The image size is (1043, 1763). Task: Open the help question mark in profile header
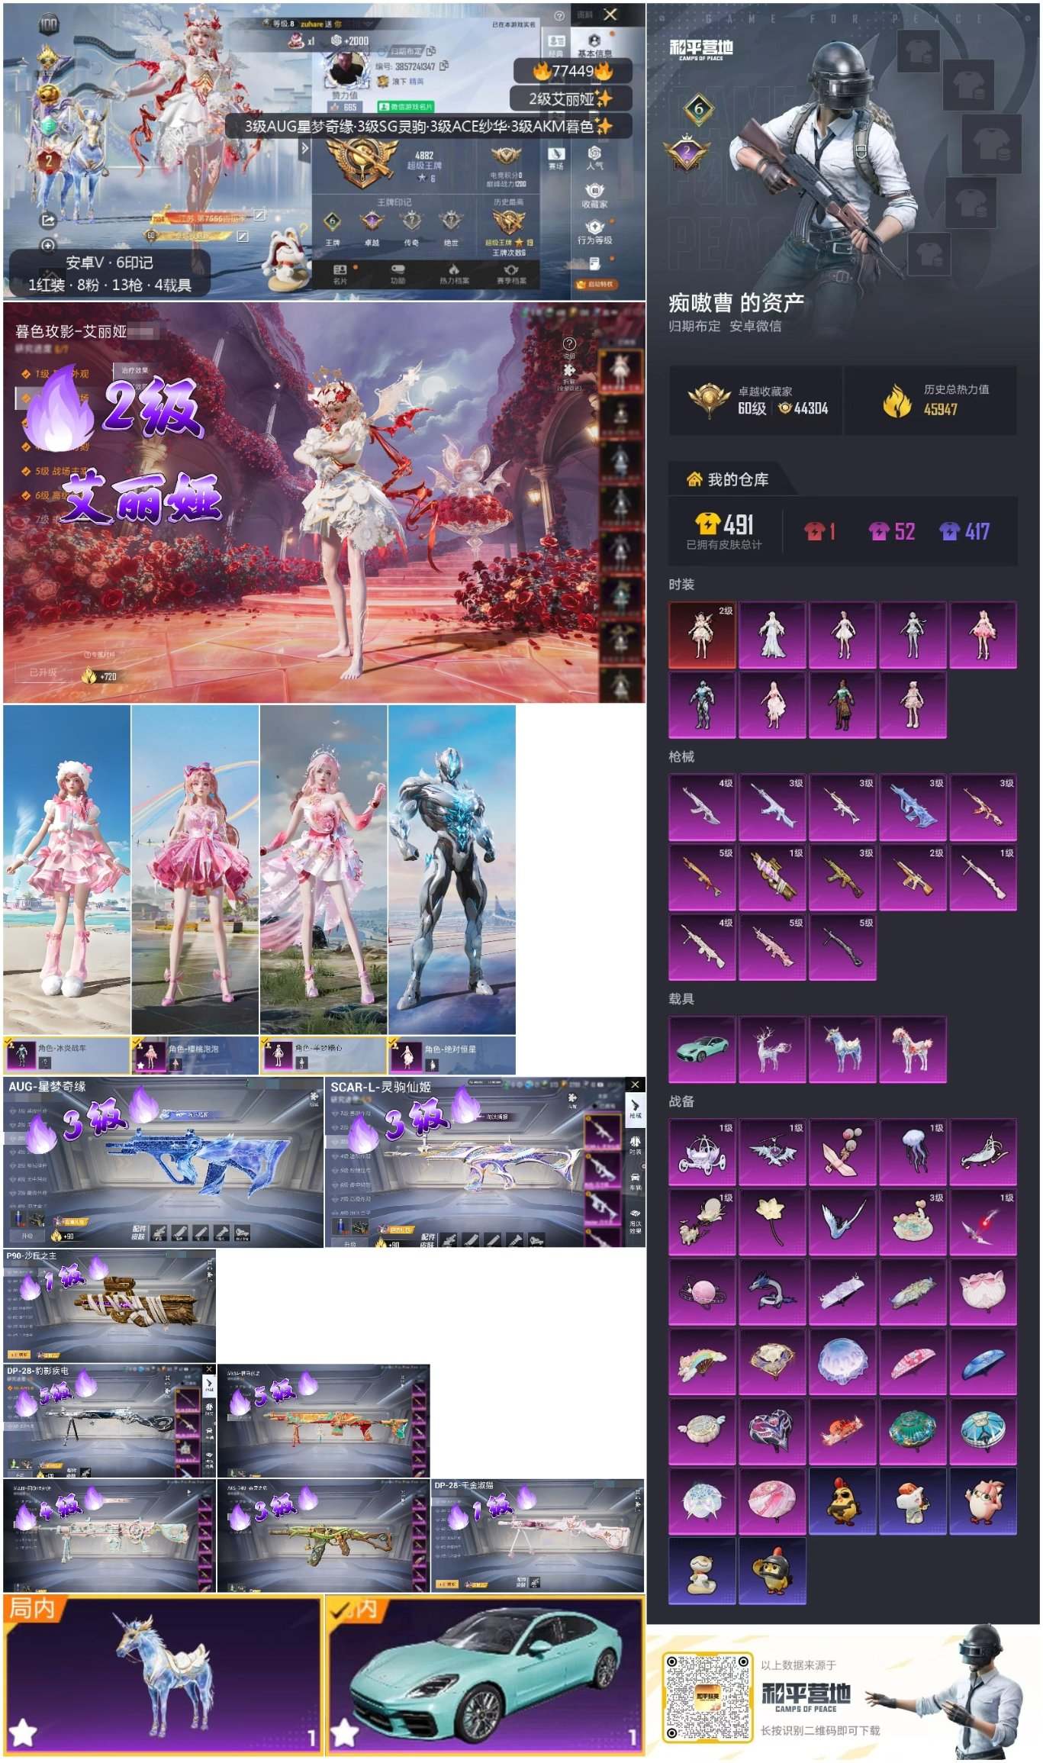(x=560, y=16)
